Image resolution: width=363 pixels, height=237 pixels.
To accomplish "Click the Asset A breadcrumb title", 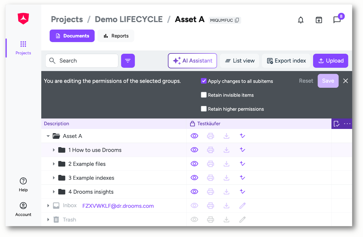I will pyautogui.click(x=190, y=19).
